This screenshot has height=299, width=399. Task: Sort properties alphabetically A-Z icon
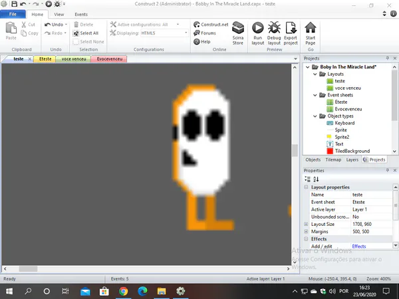pyautogui.click(x=316, y=179)
